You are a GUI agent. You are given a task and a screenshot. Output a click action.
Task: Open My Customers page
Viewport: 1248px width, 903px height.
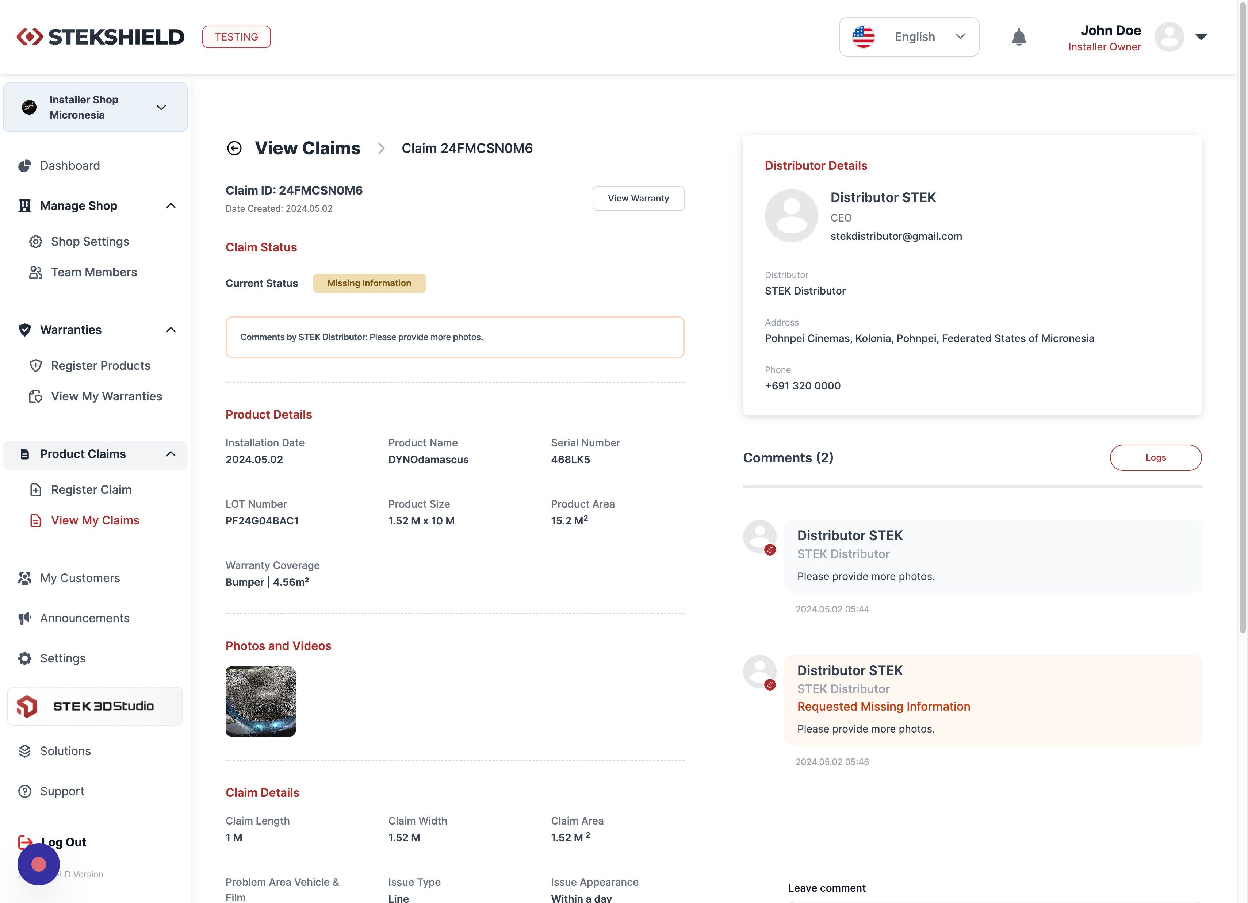click(80, 578)
